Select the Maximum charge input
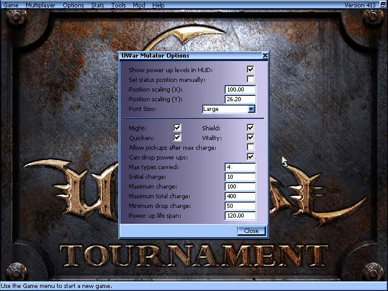The image size is (388, 291). coord(240,187)
